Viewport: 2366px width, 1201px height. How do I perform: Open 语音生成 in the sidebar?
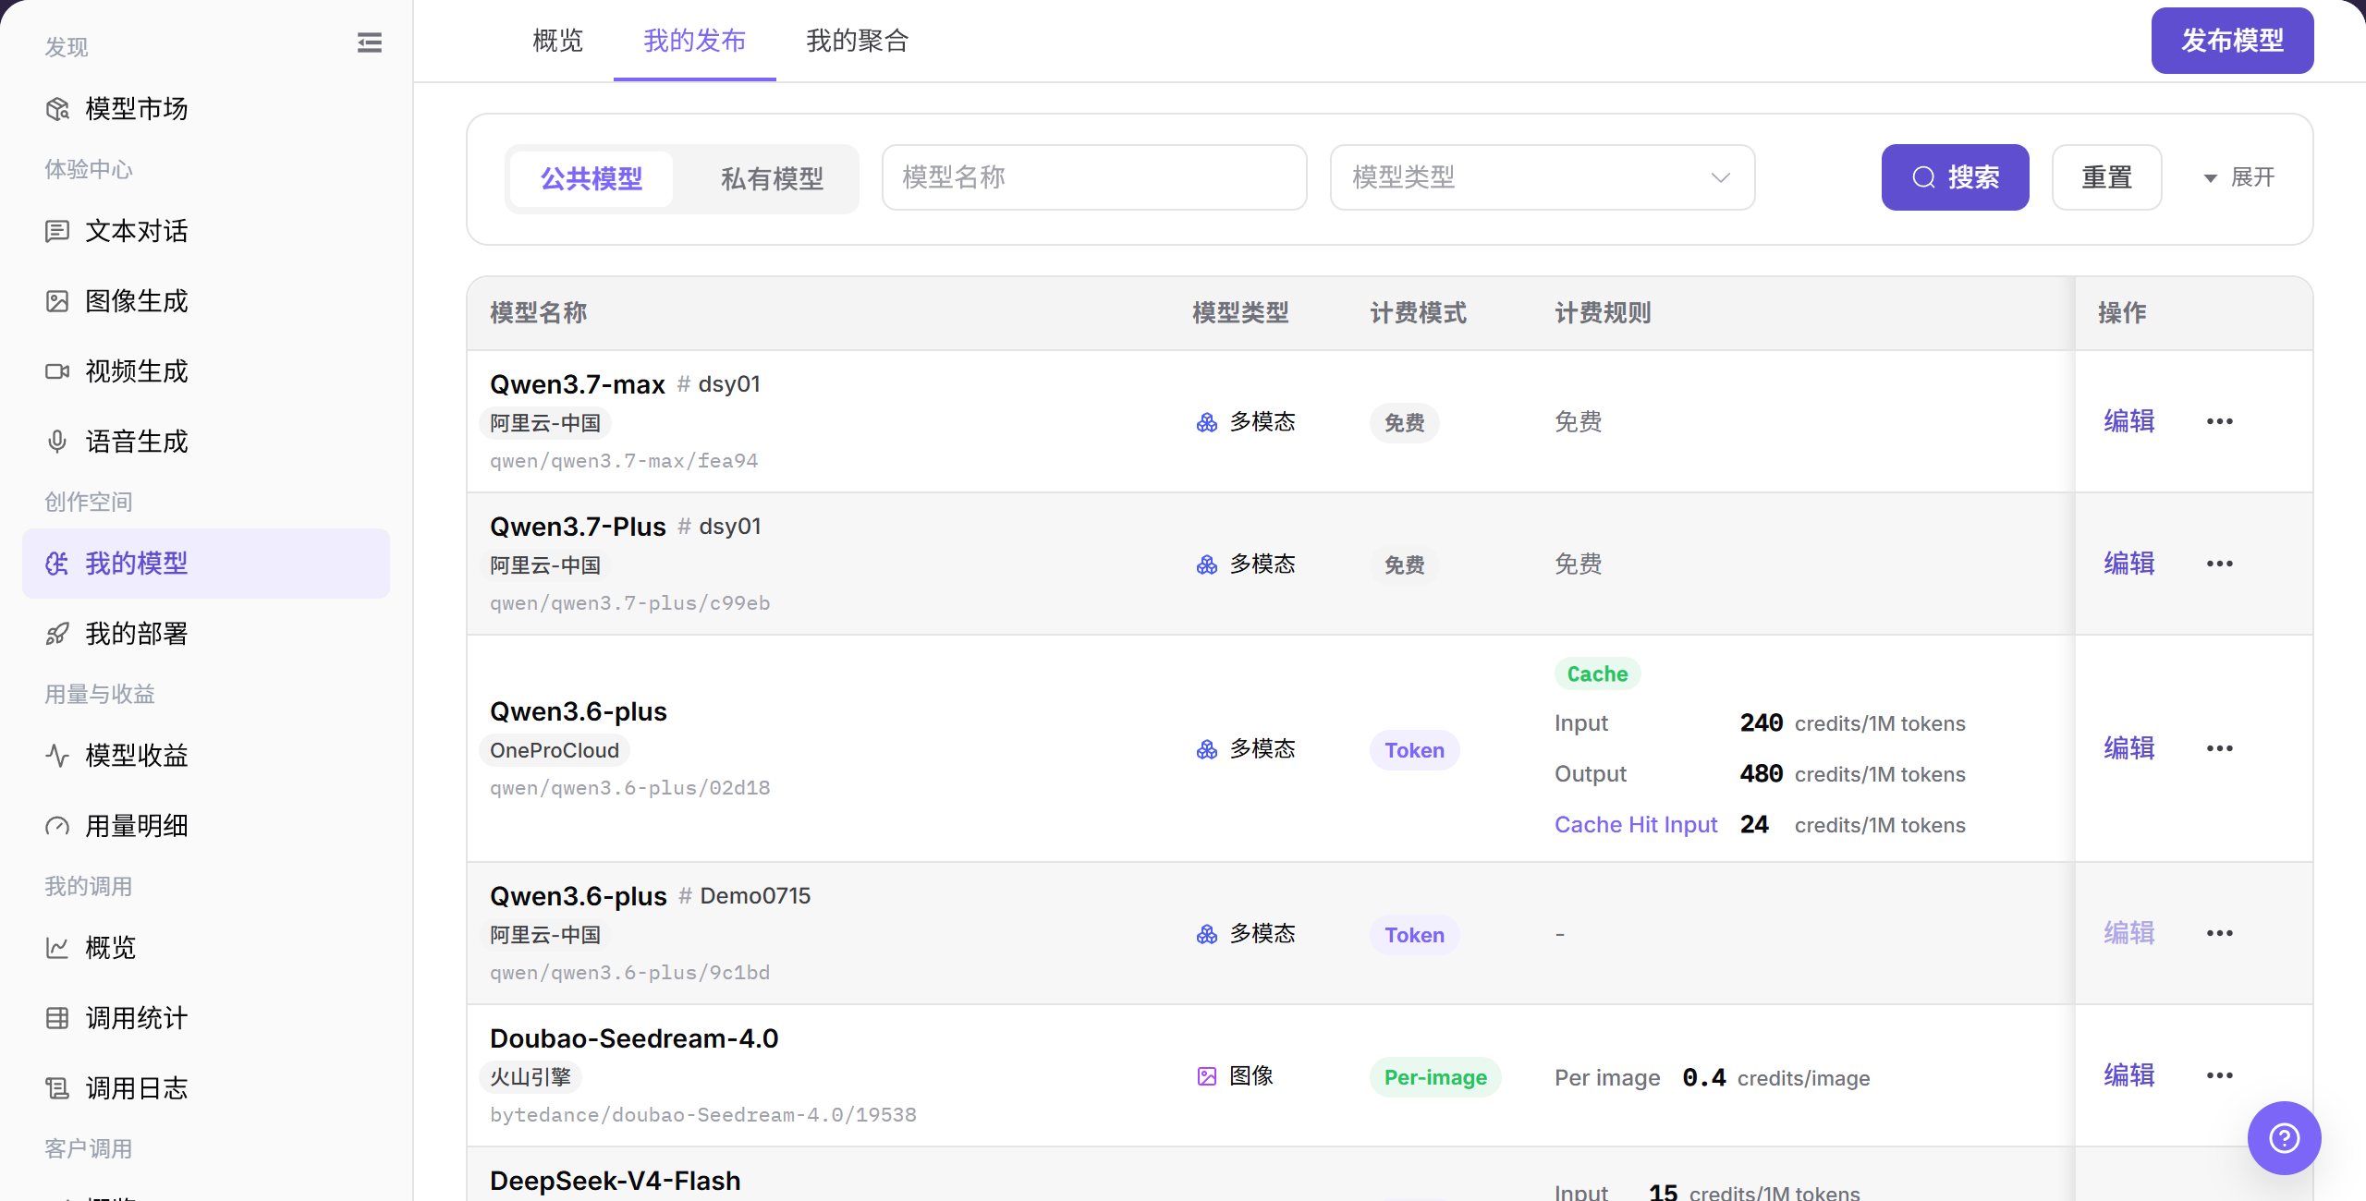[205, 442]
